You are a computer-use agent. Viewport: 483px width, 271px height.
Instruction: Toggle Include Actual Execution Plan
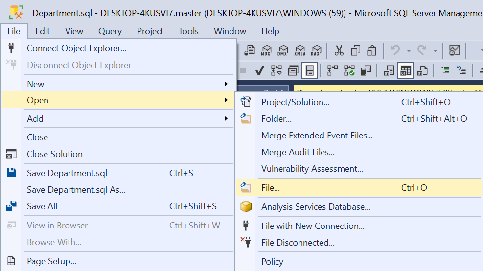333,71
